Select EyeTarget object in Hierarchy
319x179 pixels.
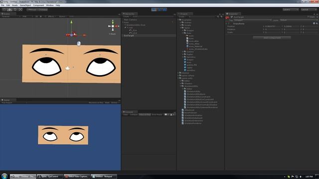(x=129, y=35)
